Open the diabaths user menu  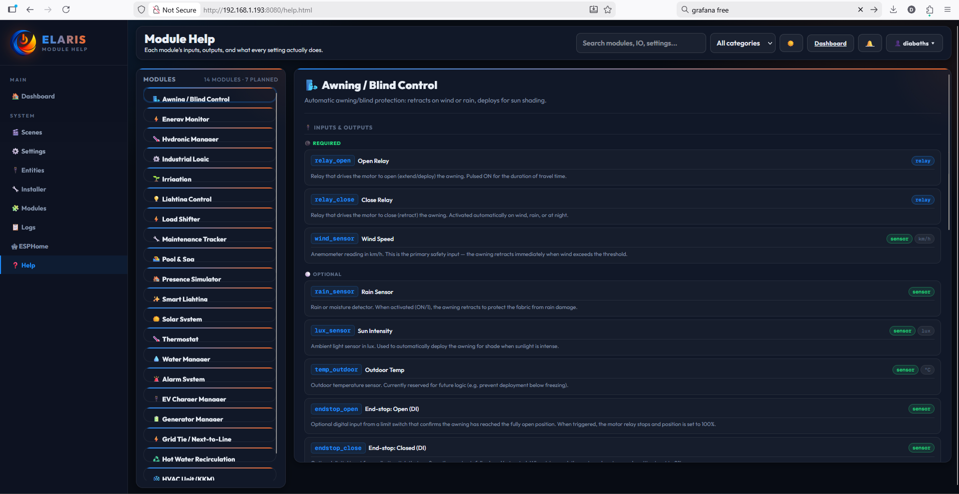pyautogui.click(x=915, y=43)
